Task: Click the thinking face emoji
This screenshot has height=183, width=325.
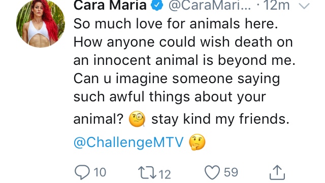Action: point(197,142)
